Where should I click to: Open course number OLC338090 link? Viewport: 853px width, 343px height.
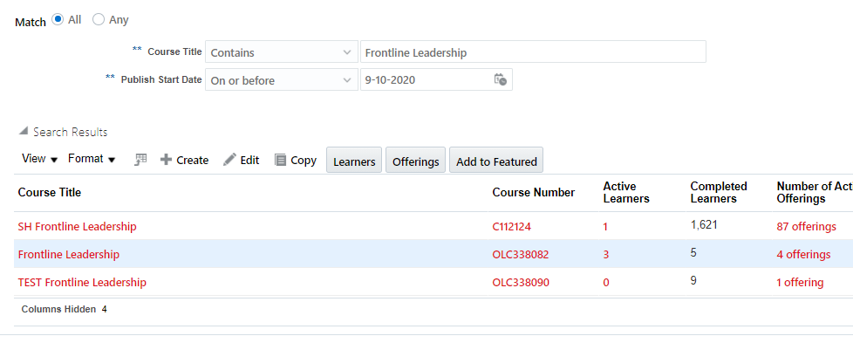coord(521,283)
